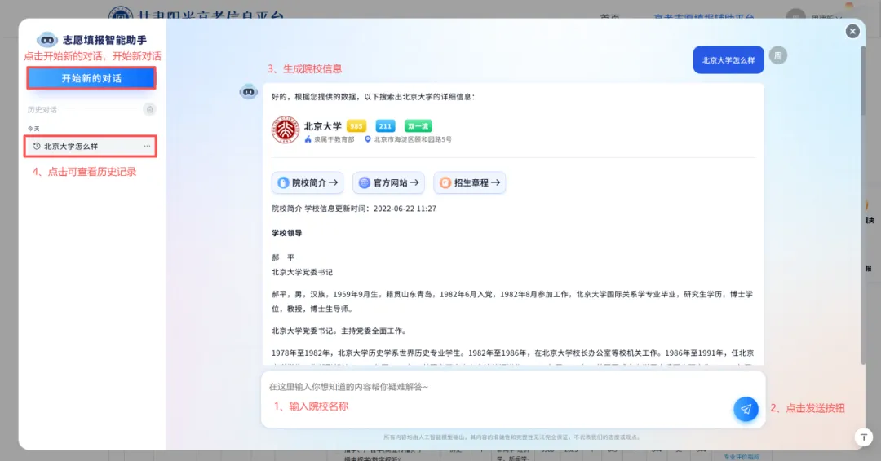881x461 pixels.
Task: Click the text 北京市海淀区颐和园路5号
Action: [413, 139]
